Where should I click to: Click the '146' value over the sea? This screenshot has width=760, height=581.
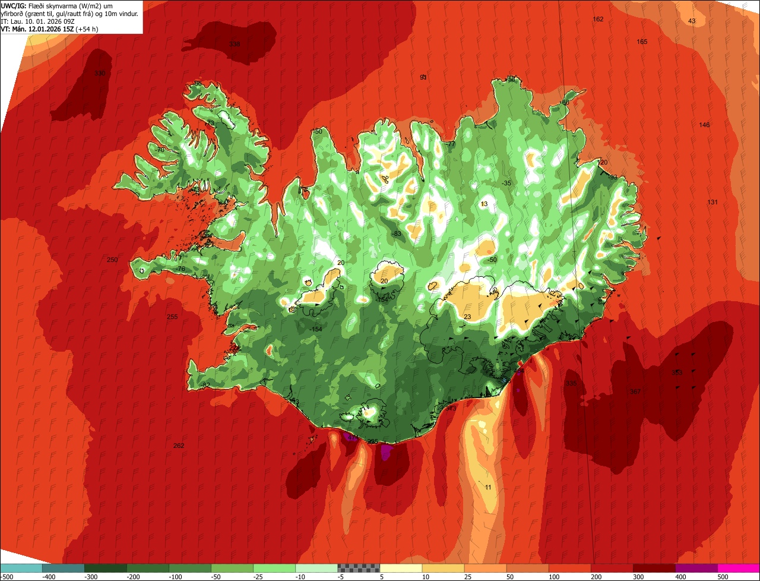(x=704, y=125)
